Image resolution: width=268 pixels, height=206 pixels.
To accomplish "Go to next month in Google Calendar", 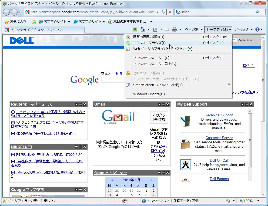I will tap(152, 180).
